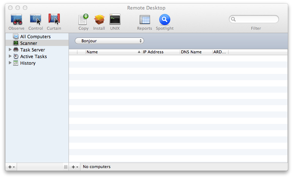Click inside the Filter search field

[254, 19]
